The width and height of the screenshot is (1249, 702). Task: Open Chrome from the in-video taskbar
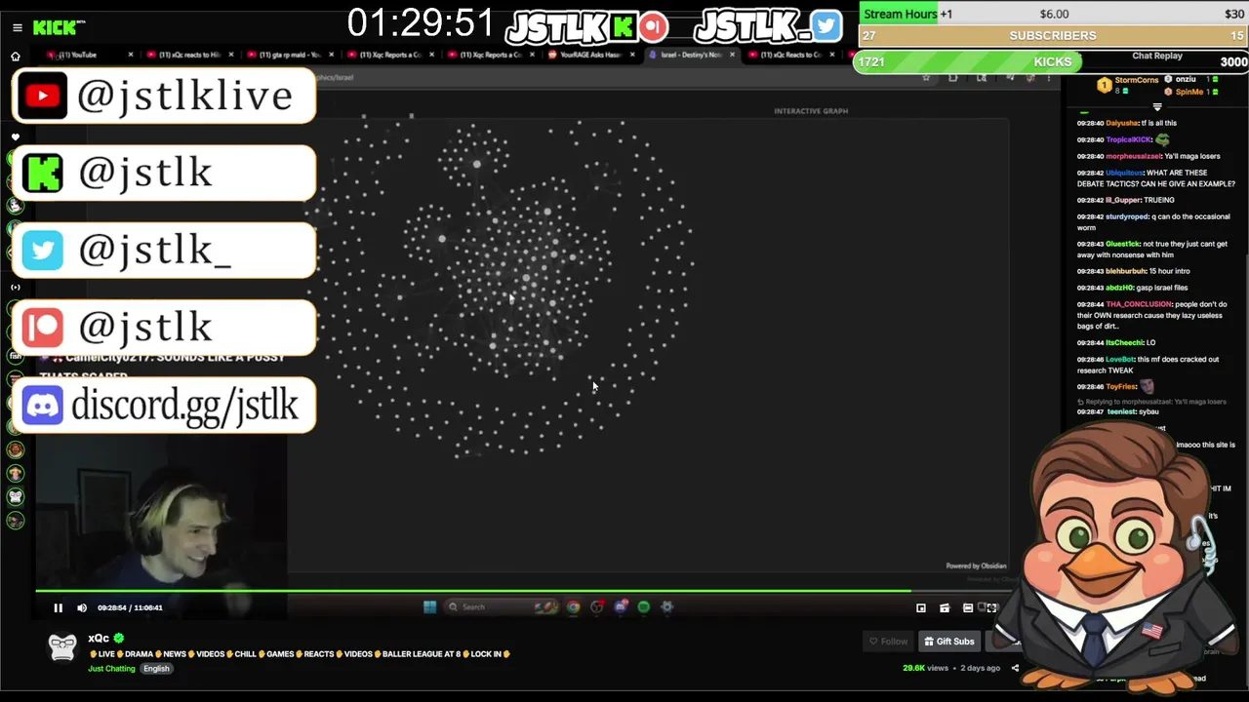point(573,606)
